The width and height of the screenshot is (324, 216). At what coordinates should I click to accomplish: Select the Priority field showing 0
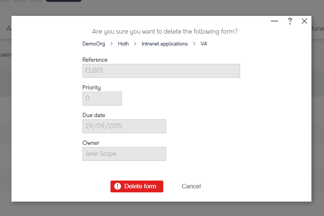(x=102, y=98)
